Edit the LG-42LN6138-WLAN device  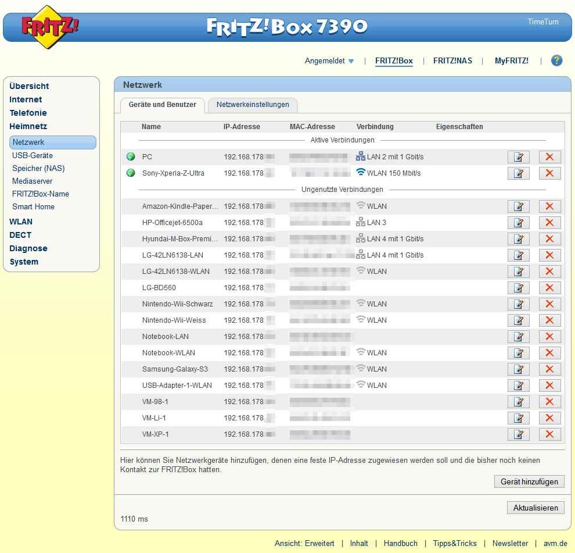click(x=518, y=272)
